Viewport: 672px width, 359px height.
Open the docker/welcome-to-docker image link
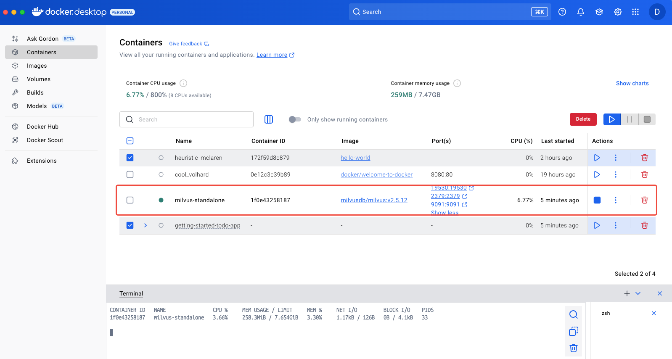[377, 174]
